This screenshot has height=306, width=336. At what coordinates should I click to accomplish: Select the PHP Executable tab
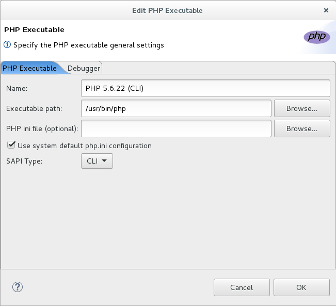click(x=29, y=68)
